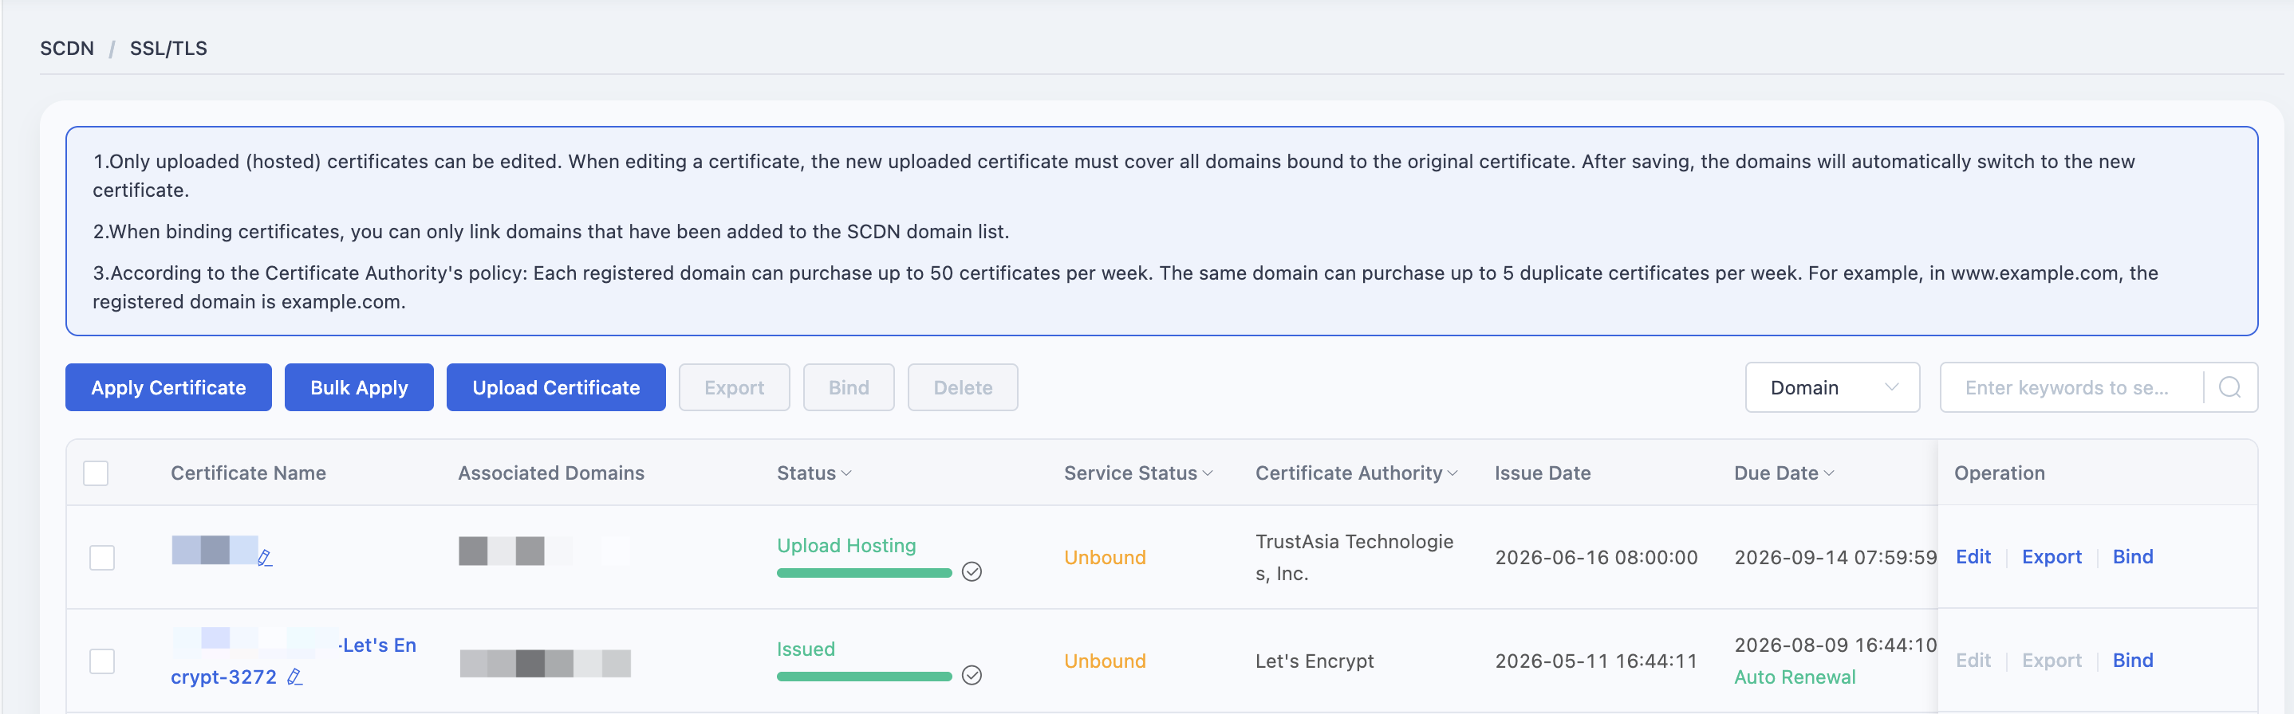Screen dimensions: 2294x714
Task: Select SSL/TLS breadcrumb item
Action: point(168,48)
